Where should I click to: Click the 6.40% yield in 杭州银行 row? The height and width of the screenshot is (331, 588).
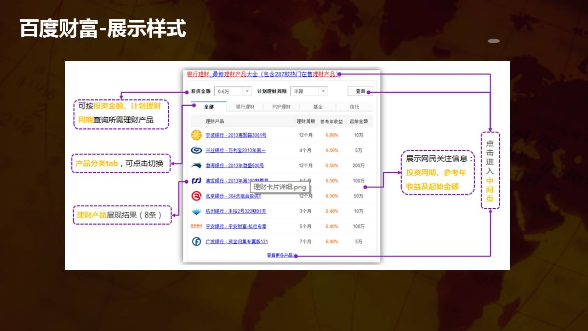click(332, 211)
